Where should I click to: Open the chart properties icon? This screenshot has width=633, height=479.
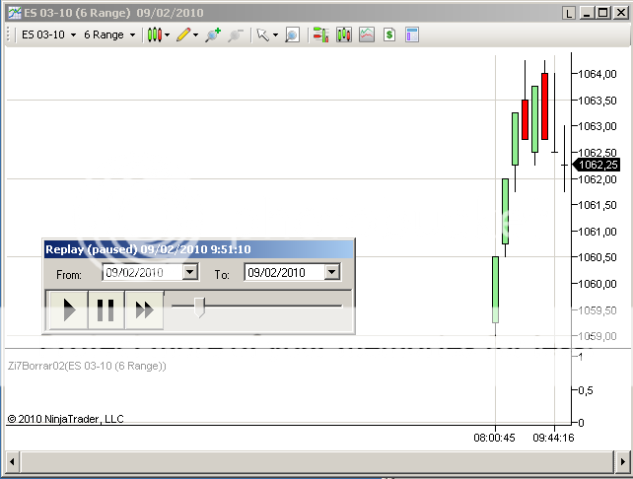412,34
